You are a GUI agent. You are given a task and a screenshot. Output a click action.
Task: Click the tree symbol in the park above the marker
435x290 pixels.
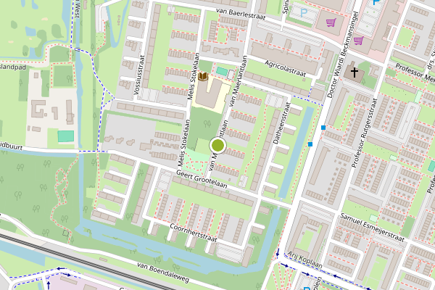click(207, 123)
